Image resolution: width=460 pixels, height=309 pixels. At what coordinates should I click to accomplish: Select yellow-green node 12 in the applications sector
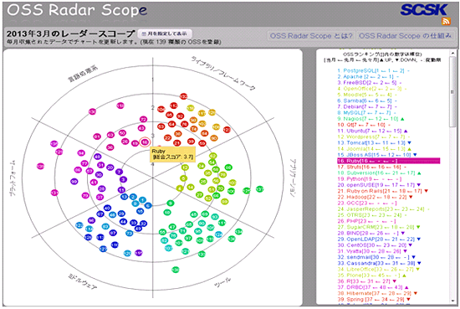[x=185, y=167]
